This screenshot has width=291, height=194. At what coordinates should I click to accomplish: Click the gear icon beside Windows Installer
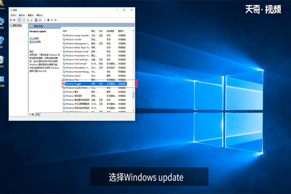(64, 39)
